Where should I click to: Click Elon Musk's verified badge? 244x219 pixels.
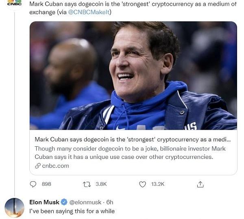(64, 202)
